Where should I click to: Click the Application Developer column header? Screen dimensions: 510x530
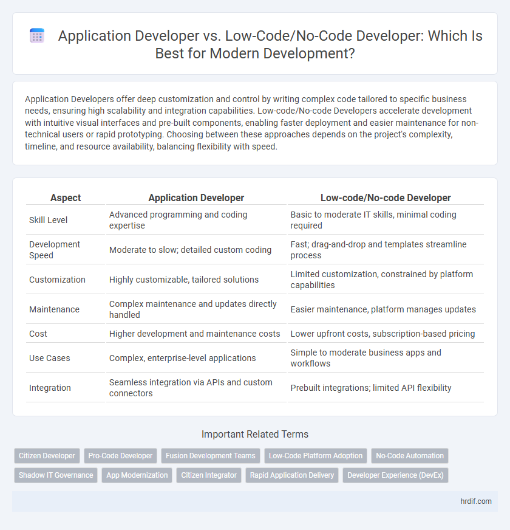pyautogui.click(x=196, y=198)
